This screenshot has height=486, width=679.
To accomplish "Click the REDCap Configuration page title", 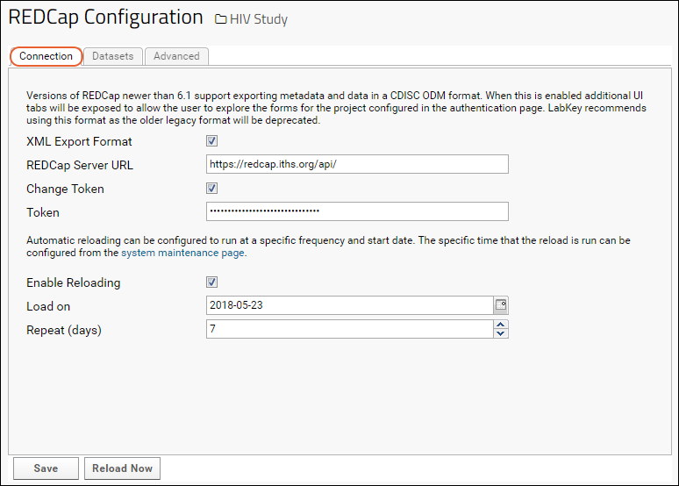I will coord(105,18).
